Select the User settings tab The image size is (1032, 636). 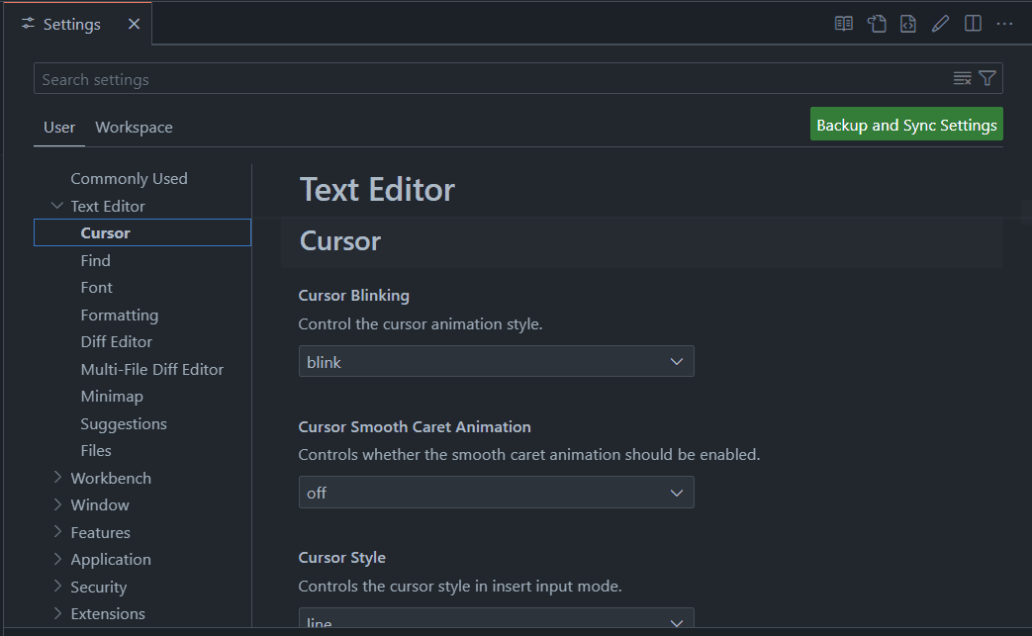[59, 128]
